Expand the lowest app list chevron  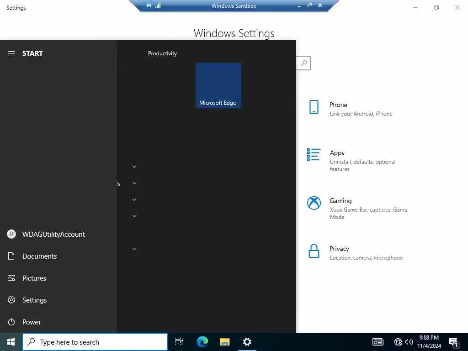[134, 249]
